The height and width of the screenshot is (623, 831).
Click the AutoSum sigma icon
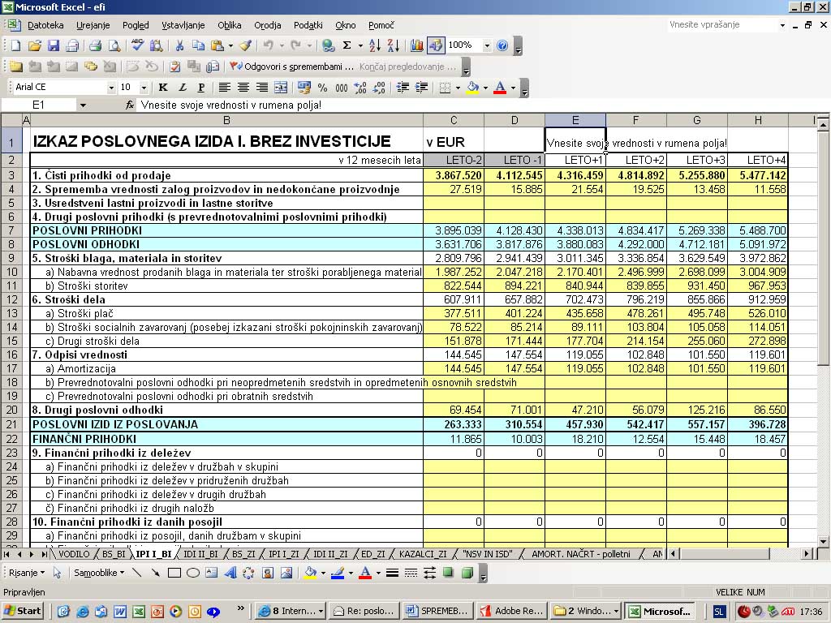347,45
